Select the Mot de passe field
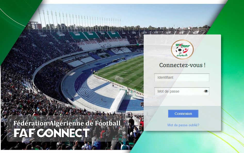 point(182,91)
